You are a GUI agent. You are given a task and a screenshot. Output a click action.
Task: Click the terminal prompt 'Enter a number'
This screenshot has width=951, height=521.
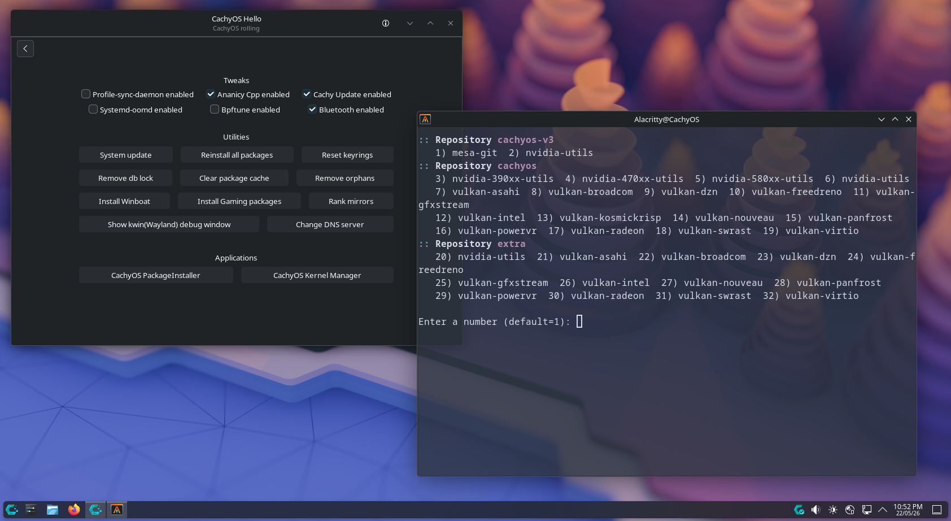click(494, 322)
